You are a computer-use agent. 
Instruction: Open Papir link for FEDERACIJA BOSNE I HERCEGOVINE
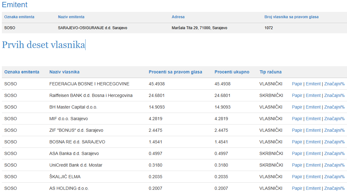tap(297, 84)
